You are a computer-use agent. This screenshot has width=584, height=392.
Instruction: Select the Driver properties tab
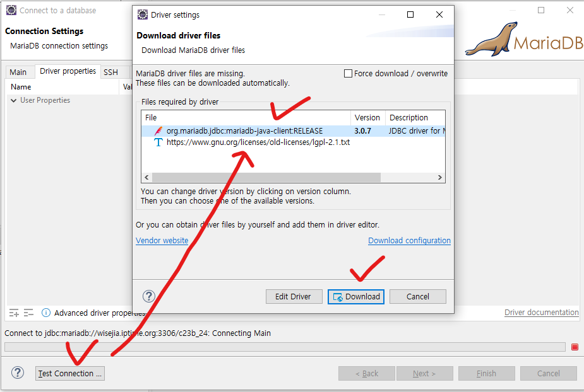(68, 71)
